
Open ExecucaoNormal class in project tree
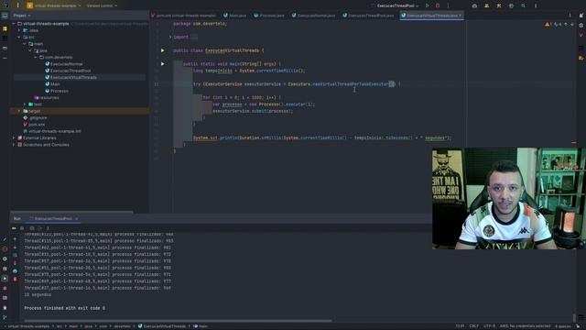point(67,64)
